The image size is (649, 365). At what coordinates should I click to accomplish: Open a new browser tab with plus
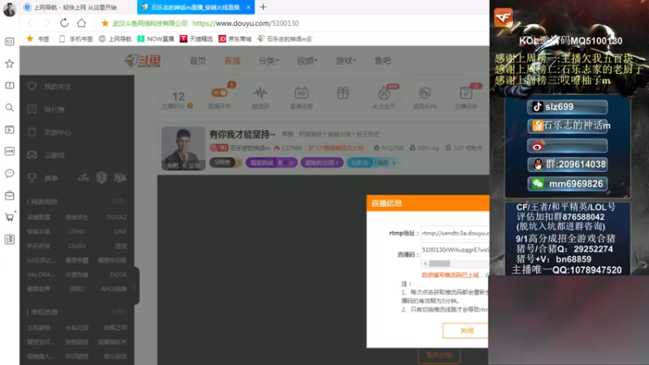tap(263, 7)
